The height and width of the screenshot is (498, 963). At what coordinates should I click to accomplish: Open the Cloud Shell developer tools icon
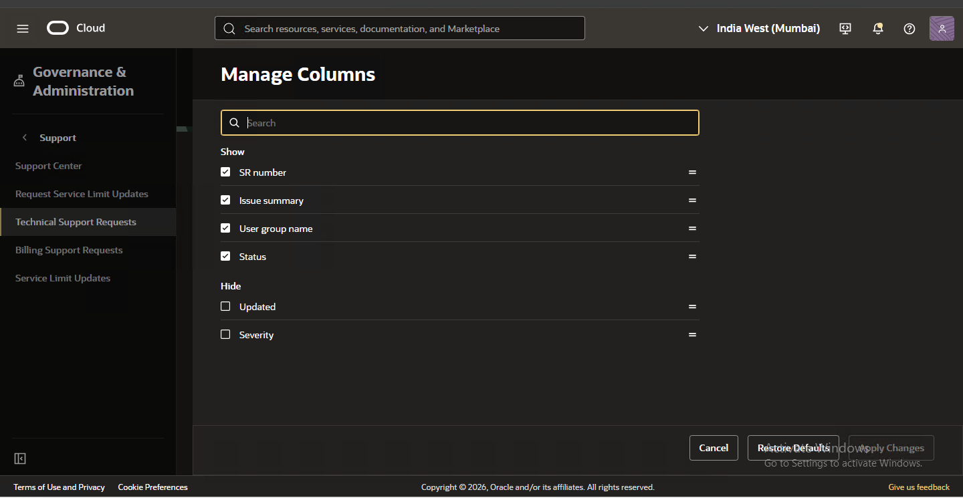click(845, 29)
